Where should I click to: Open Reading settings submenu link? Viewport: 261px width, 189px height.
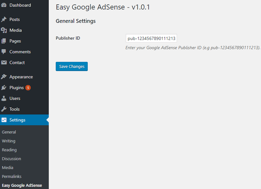(x=9, y=150)
